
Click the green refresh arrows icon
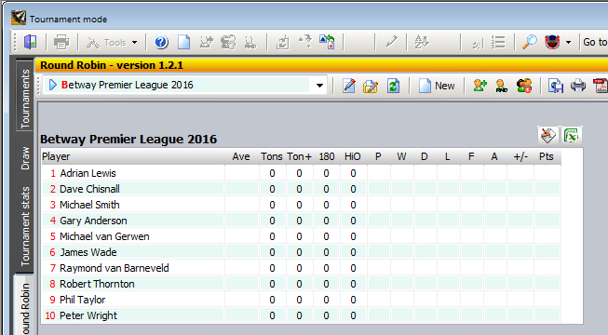[393, 86]
